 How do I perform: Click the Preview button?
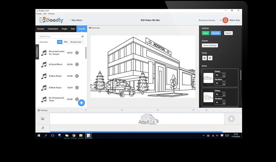(216, 33)
